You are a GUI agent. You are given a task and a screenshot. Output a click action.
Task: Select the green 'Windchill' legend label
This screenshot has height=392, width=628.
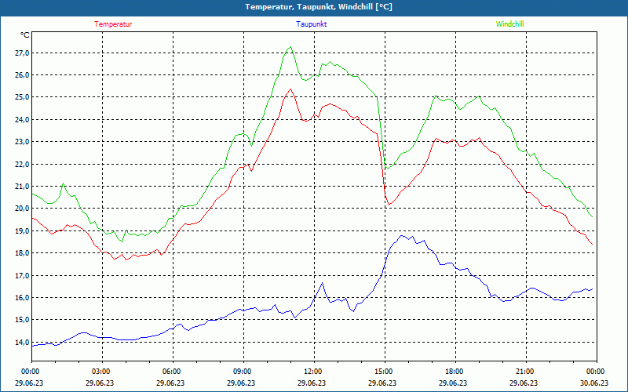(x=509, y=24)
